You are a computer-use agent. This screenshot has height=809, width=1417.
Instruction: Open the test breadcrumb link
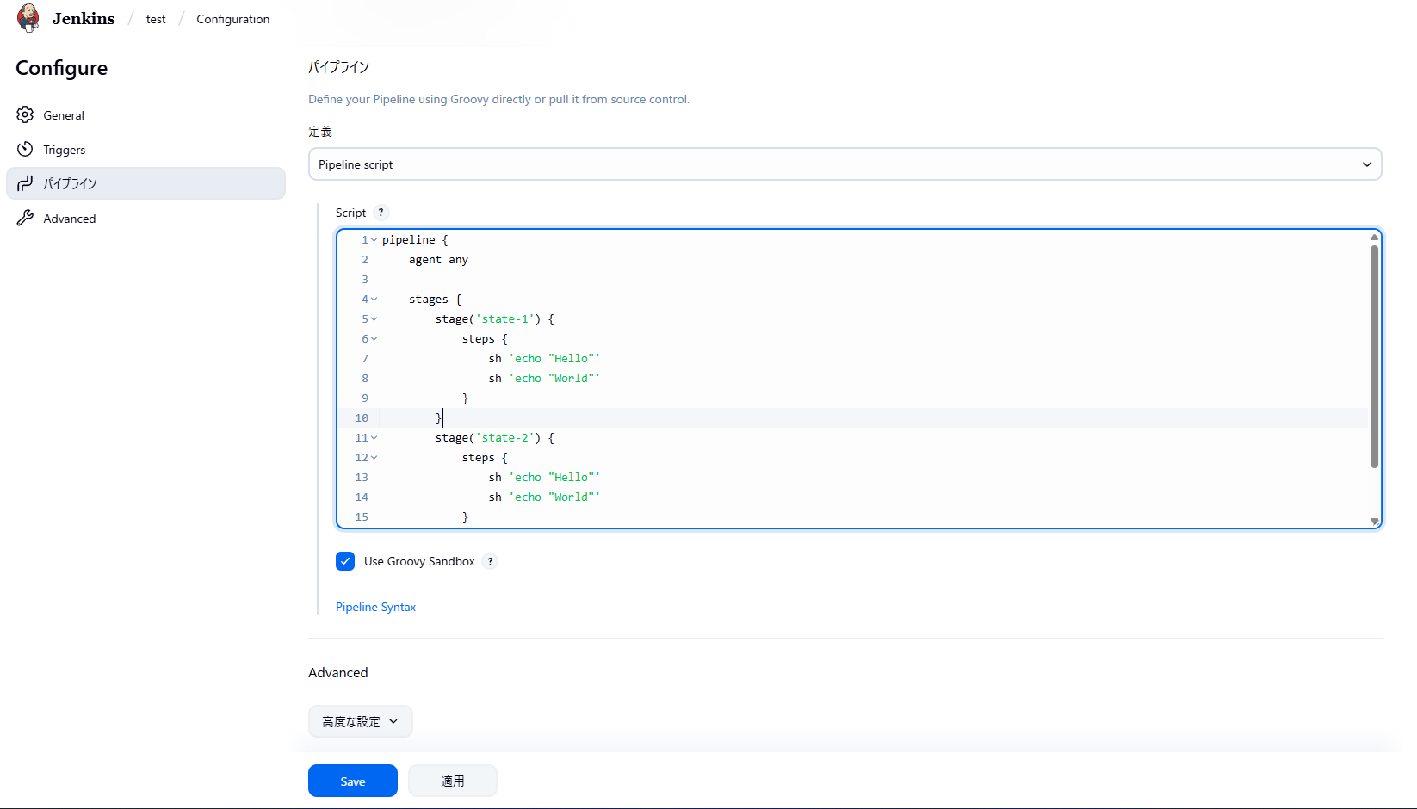pyautogui.click(x=156, y=19)
